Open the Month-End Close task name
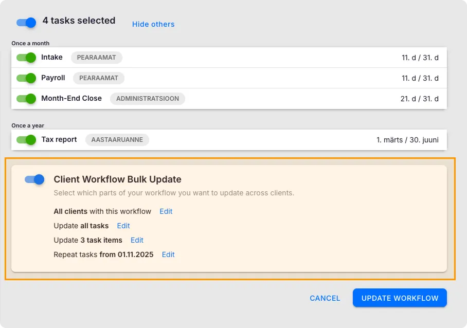The height and width of the screenshot is (328, 467). click(x=71, y=98)
